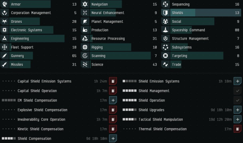Collapse the selected Shields group
The image size is (243, 143).
[201, 13]
